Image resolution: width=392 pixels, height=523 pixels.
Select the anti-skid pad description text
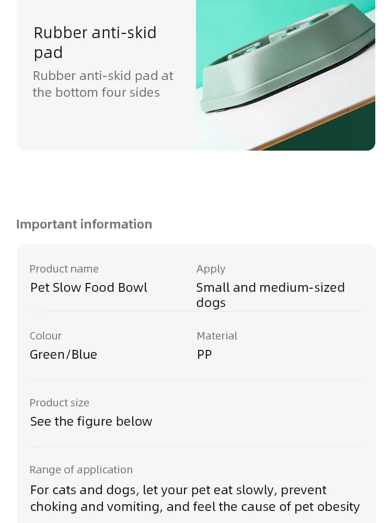pyautogui.click(x=103, y=84)
